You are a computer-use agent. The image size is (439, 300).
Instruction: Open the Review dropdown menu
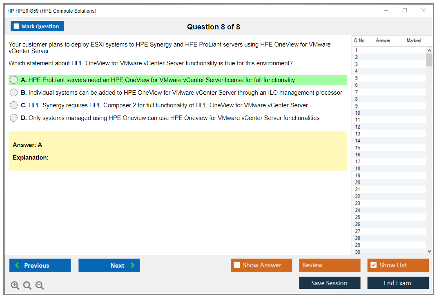[329, 265]
